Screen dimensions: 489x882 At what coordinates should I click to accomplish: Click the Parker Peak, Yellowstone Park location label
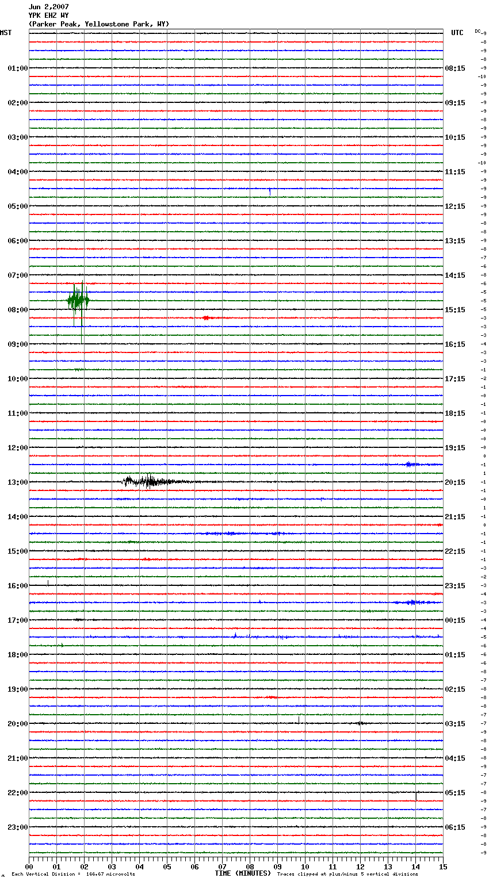(99, 24)
